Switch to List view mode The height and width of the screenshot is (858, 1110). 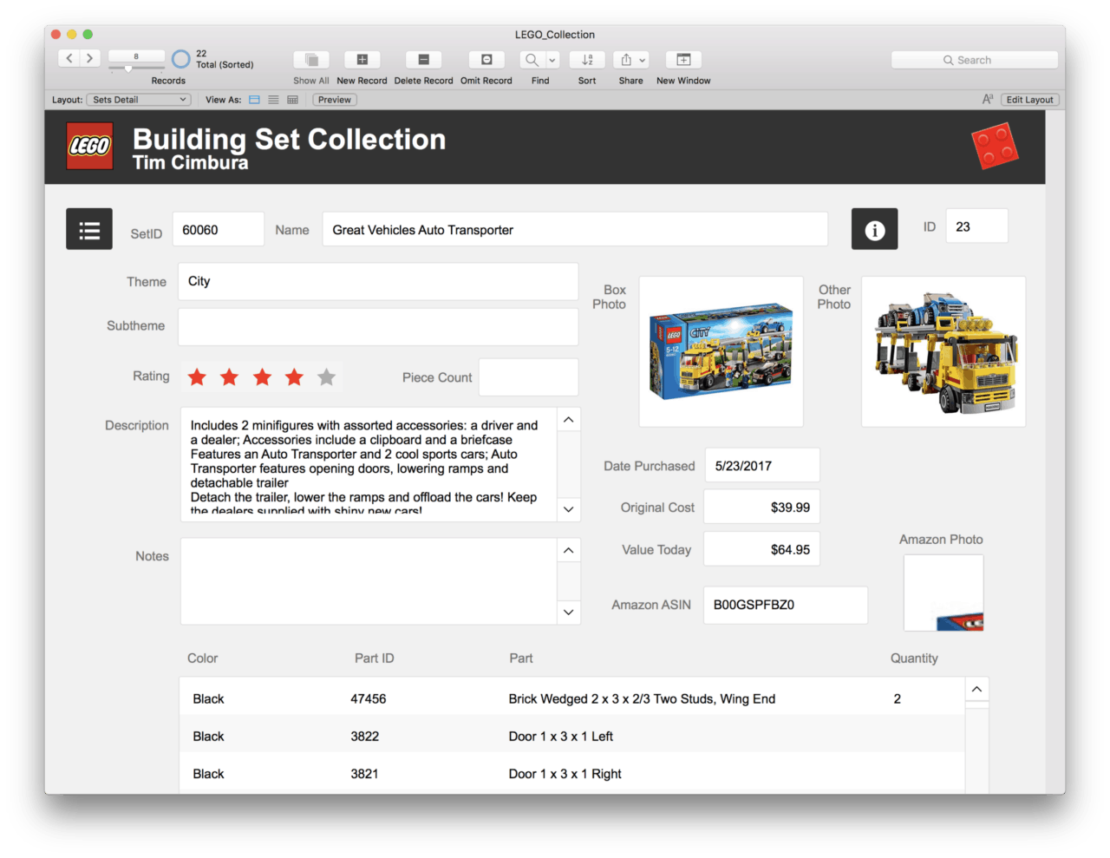click(273, 100)
